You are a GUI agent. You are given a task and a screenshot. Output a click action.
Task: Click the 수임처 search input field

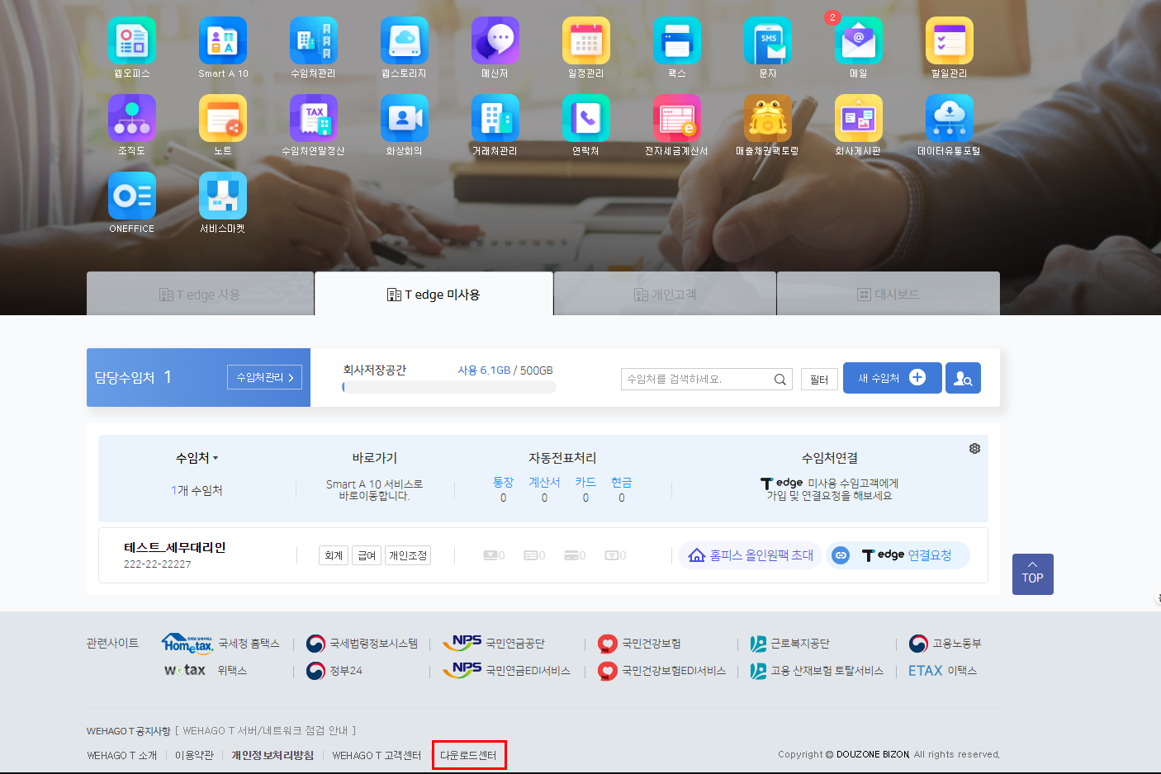(x=698, y=379)
